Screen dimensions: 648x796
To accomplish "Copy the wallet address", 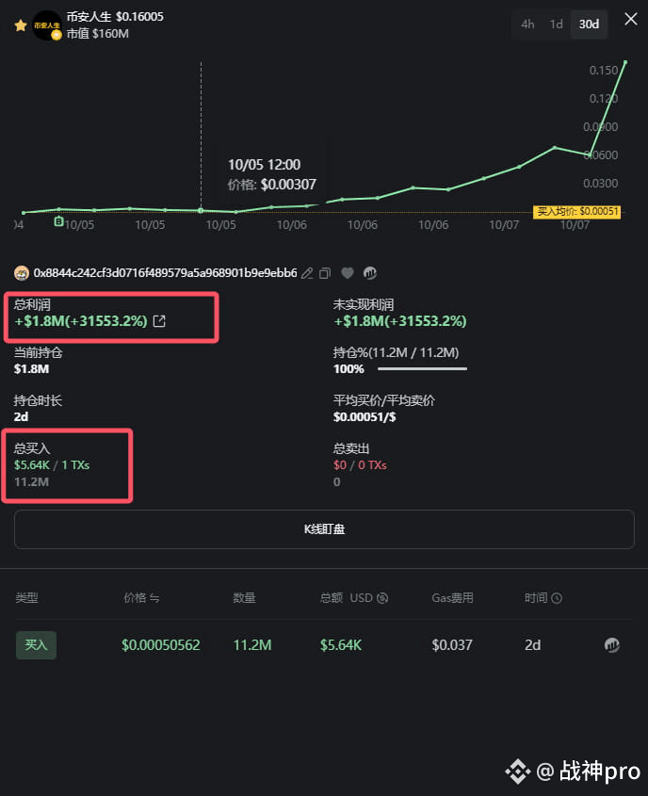I will pyautogui.click(x=325, y=273).
